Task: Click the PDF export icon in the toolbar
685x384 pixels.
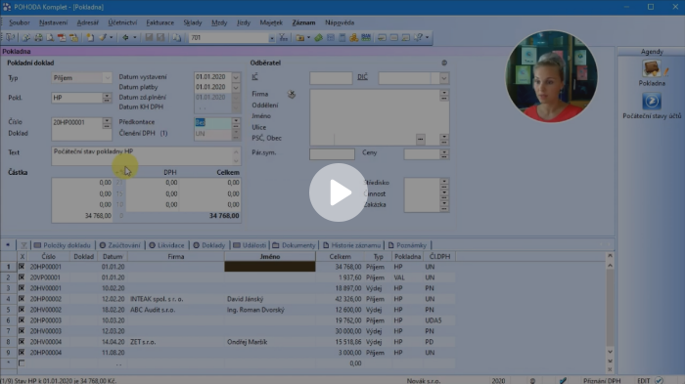Action: (62, 37)
